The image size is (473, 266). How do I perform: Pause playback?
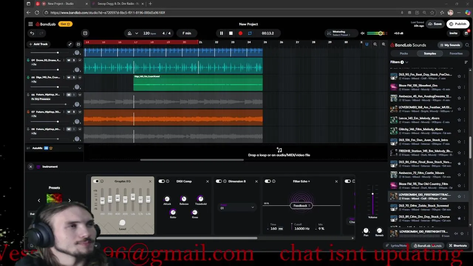(221, 33)
